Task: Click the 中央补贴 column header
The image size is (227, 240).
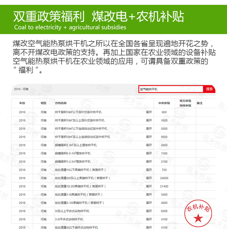Action: (x=164, y=103)
